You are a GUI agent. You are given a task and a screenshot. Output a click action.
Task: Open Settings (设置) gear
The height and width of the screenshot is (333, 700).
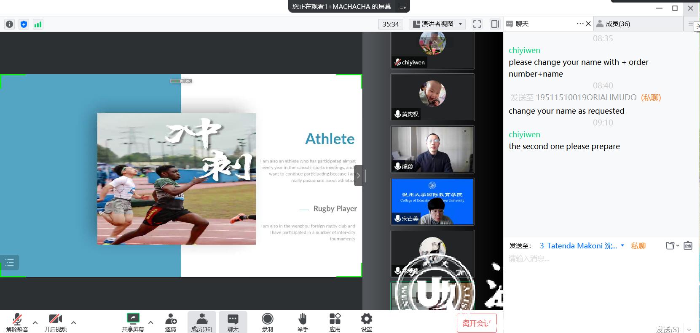367,322
